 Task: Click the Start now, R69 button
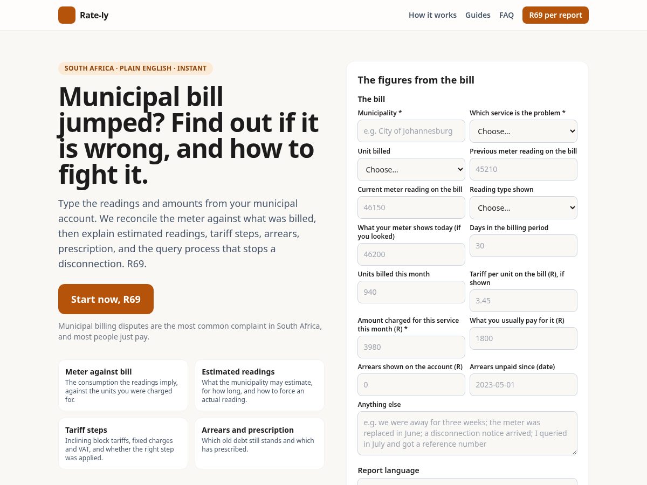click(x=106, y=299)
